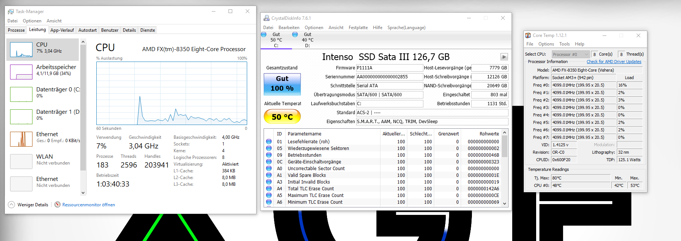
Task: Open the Datei menu in Task-Manager
Action: coord(12,21)
